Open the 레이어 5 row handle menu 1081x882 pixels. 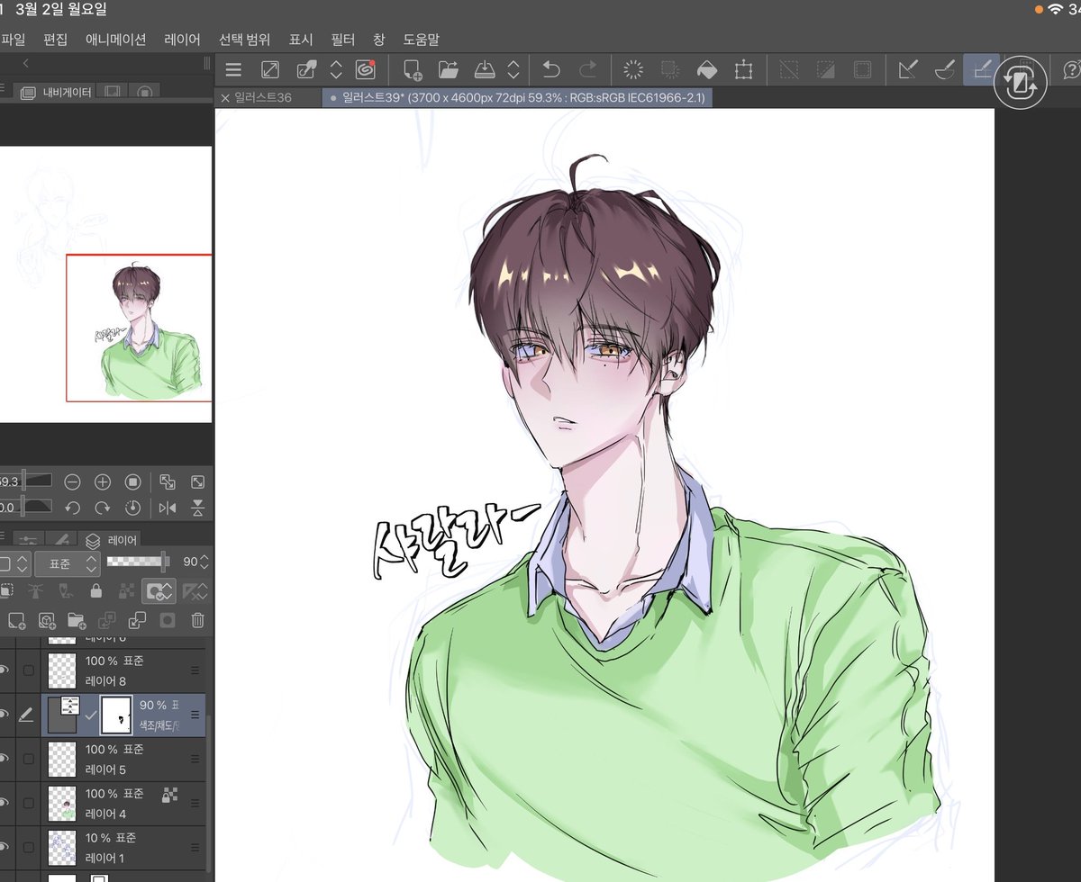click(x=195, y=760)
